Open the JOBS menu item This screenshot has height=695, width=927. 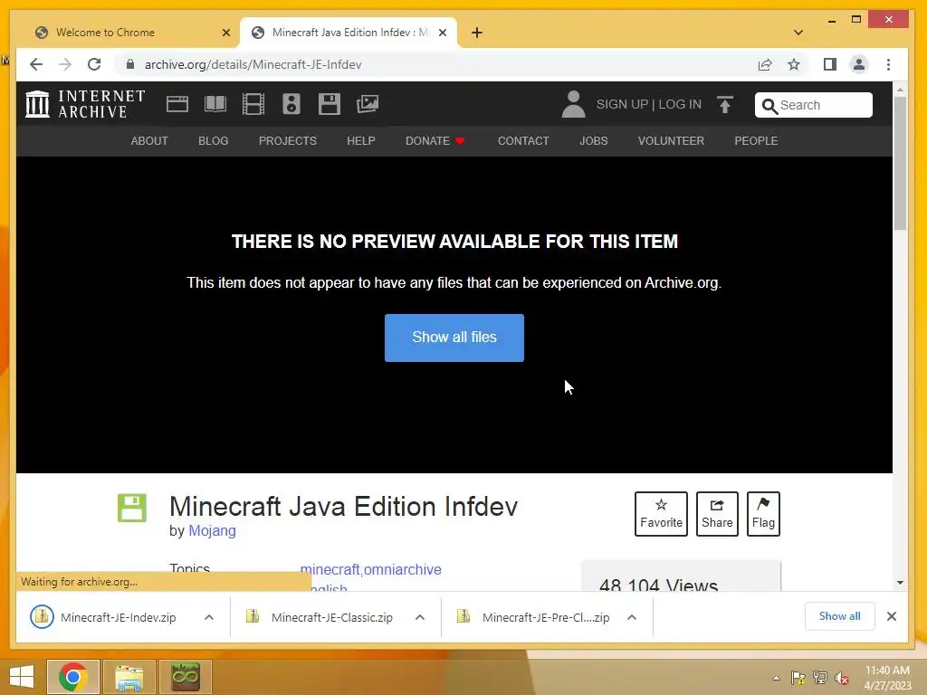pyautogui.click(x=594, y=140)
